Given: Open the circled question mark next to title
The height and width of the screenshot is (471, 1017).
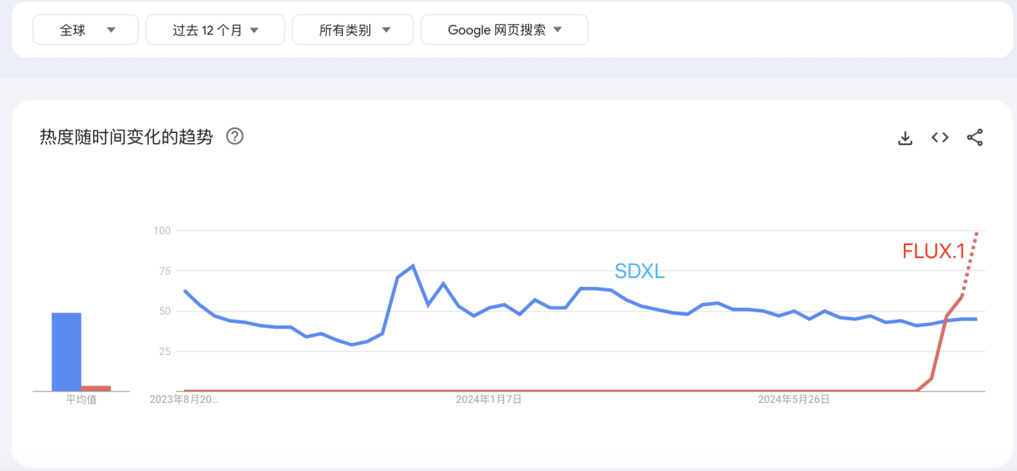Looking at the screenshot, I should tap(234, 136).
